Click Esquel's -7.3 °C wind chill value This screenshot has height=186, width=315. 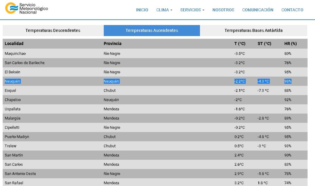tap(263, 91)
